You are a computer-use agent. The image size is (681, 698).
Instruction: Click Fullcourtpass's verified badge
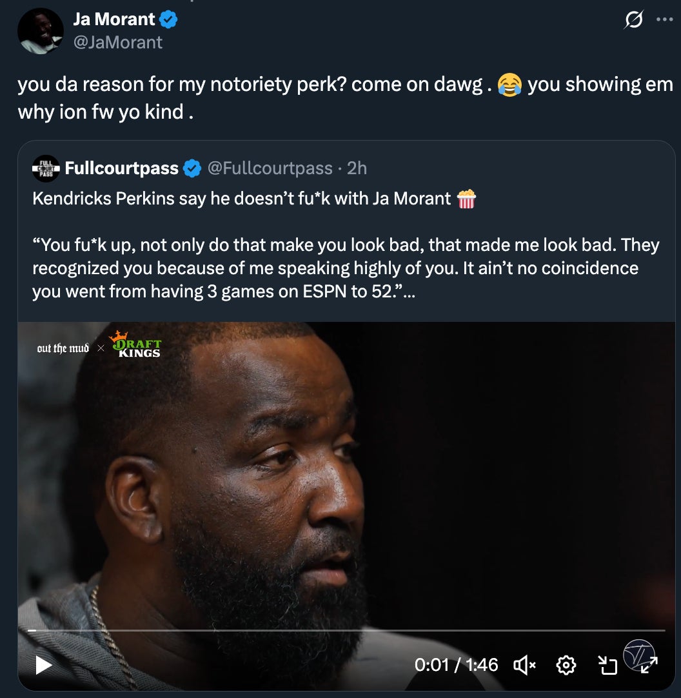coord(192,169)
